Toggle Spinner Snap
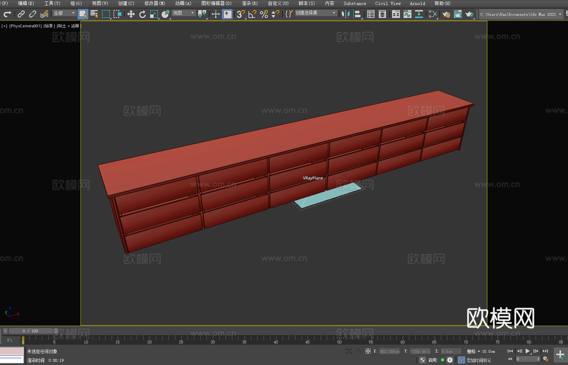The image size is (568, 365). coord(275,14)
